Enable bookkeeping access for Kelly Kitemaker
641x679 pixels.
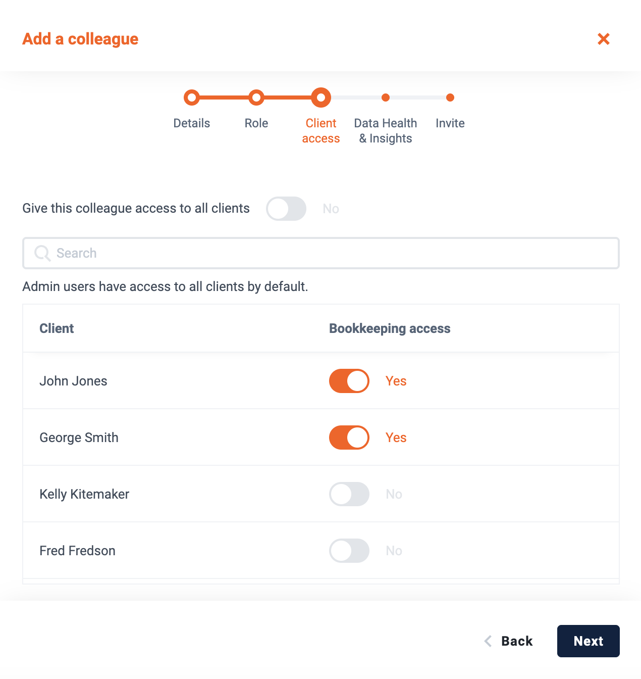tap(349, 494)
